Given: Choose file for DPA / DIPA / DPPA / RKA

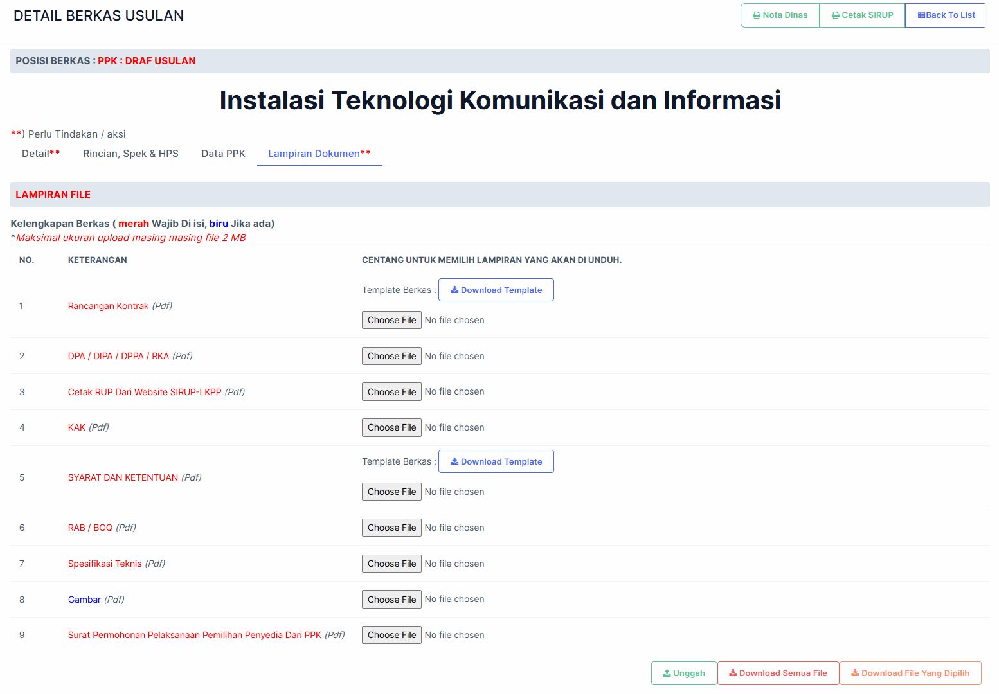Looking at the screenshot, I should (x=392, y=356).
